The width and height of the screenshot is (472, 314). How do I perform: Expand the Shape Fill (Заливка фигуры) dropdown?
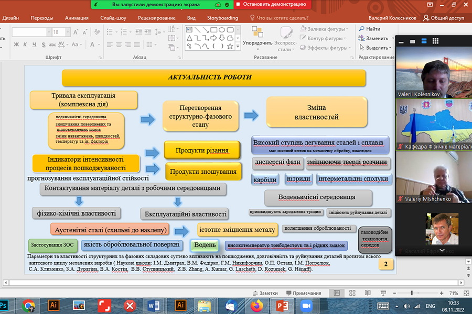pos(346,29)
